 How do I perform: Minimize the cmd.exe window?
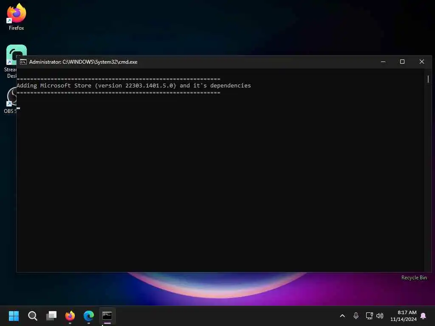tap(383, 62)
